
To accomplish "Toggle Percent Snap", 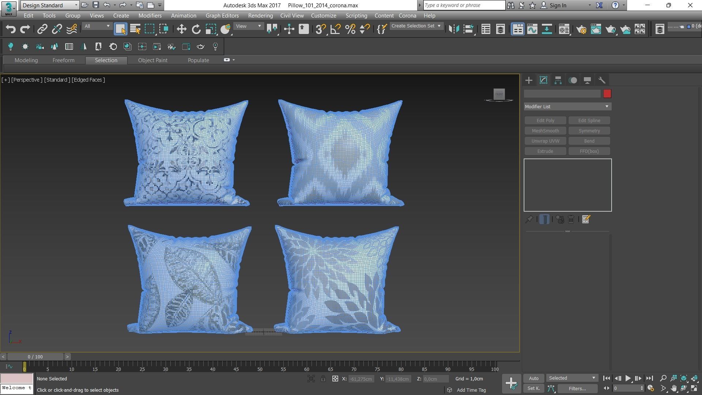I will coord(350,29).
